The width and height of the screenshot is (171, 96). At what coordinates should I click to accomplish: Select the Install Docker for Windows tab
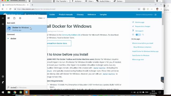(15, 5)
